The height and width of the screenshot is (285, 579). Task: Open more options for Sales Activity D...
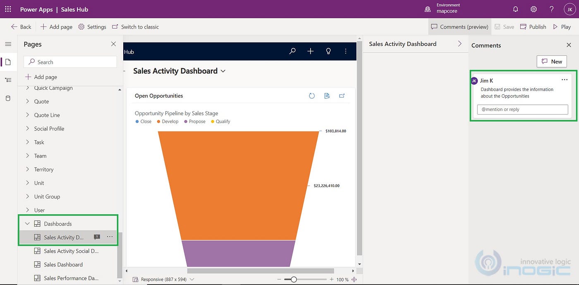tap(110, 237)
